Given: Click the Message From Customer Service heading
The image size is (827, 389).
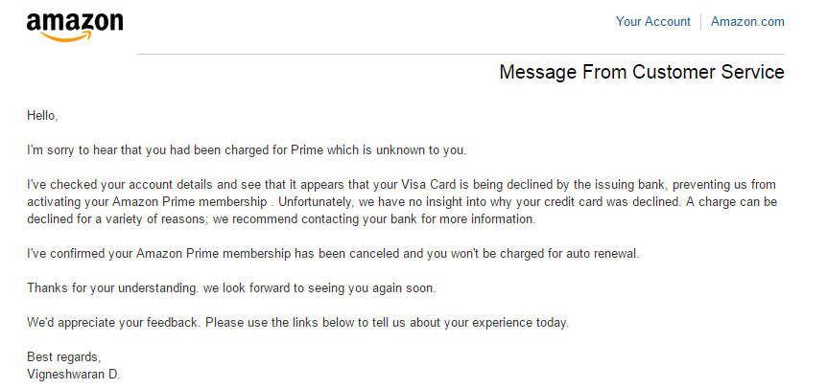Looking at the screenshot, I should [x=642, y=73].
